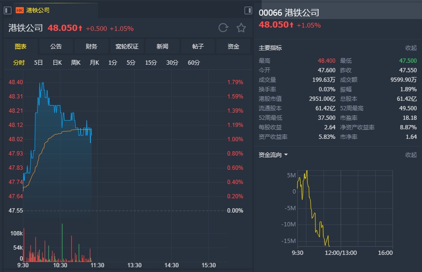This screenshot has width=422, height=272.
Task: Click the 52周最低 value 37.500
Action: coord(326,118)
